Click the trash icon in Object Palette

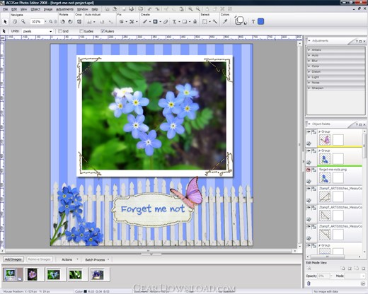click(x=309, y=283)
